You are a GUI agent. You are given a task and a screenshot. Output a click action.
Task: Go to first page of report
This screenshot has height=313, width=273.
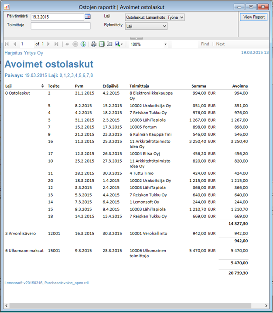pos(7,44)
